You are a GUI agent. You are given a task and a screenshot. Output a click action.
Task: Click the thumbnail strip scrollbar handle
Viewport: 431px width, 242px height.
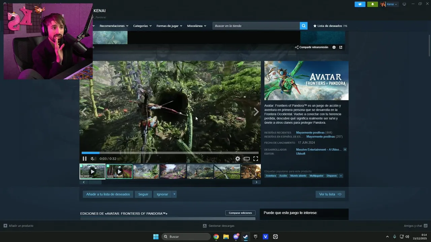click(x=95, y=182)
